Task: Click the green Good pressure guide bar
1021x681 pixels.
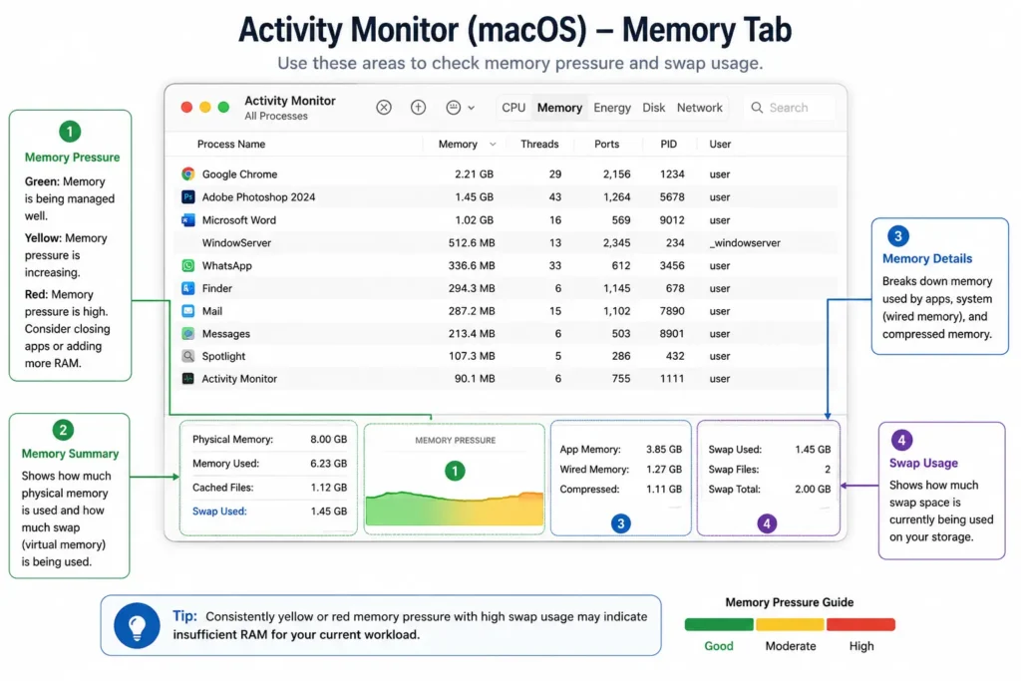Action: tap(719, 625)
